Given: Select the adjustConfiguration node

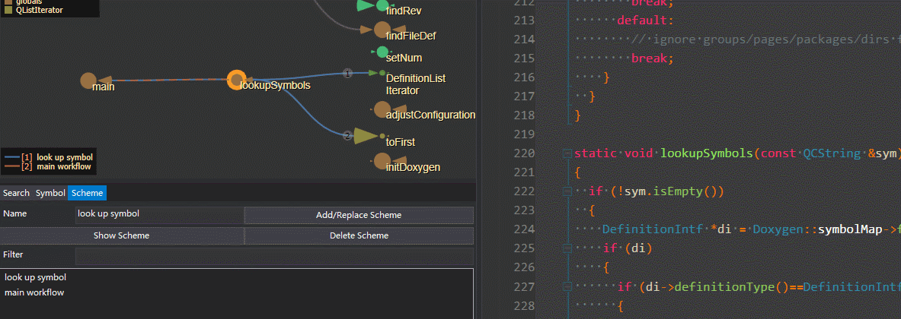Looking at the screenshot, I should [x=382, y=109].
